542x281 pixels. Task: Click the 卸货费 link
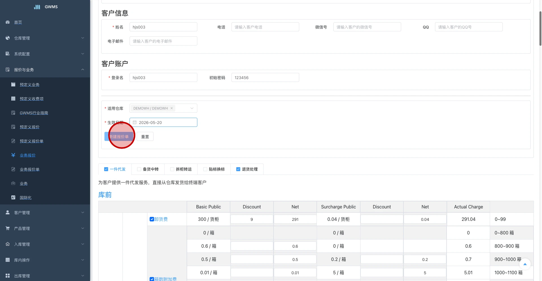(x=161, y=219)
